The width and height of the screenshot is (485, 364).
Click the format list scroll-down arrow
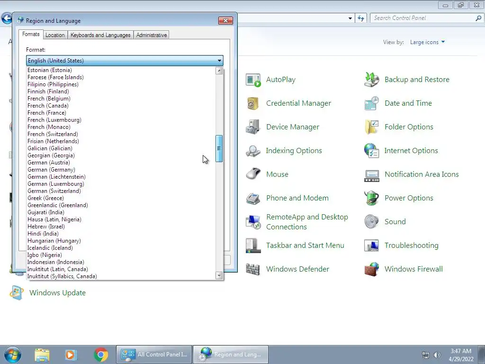coord(219,275)
